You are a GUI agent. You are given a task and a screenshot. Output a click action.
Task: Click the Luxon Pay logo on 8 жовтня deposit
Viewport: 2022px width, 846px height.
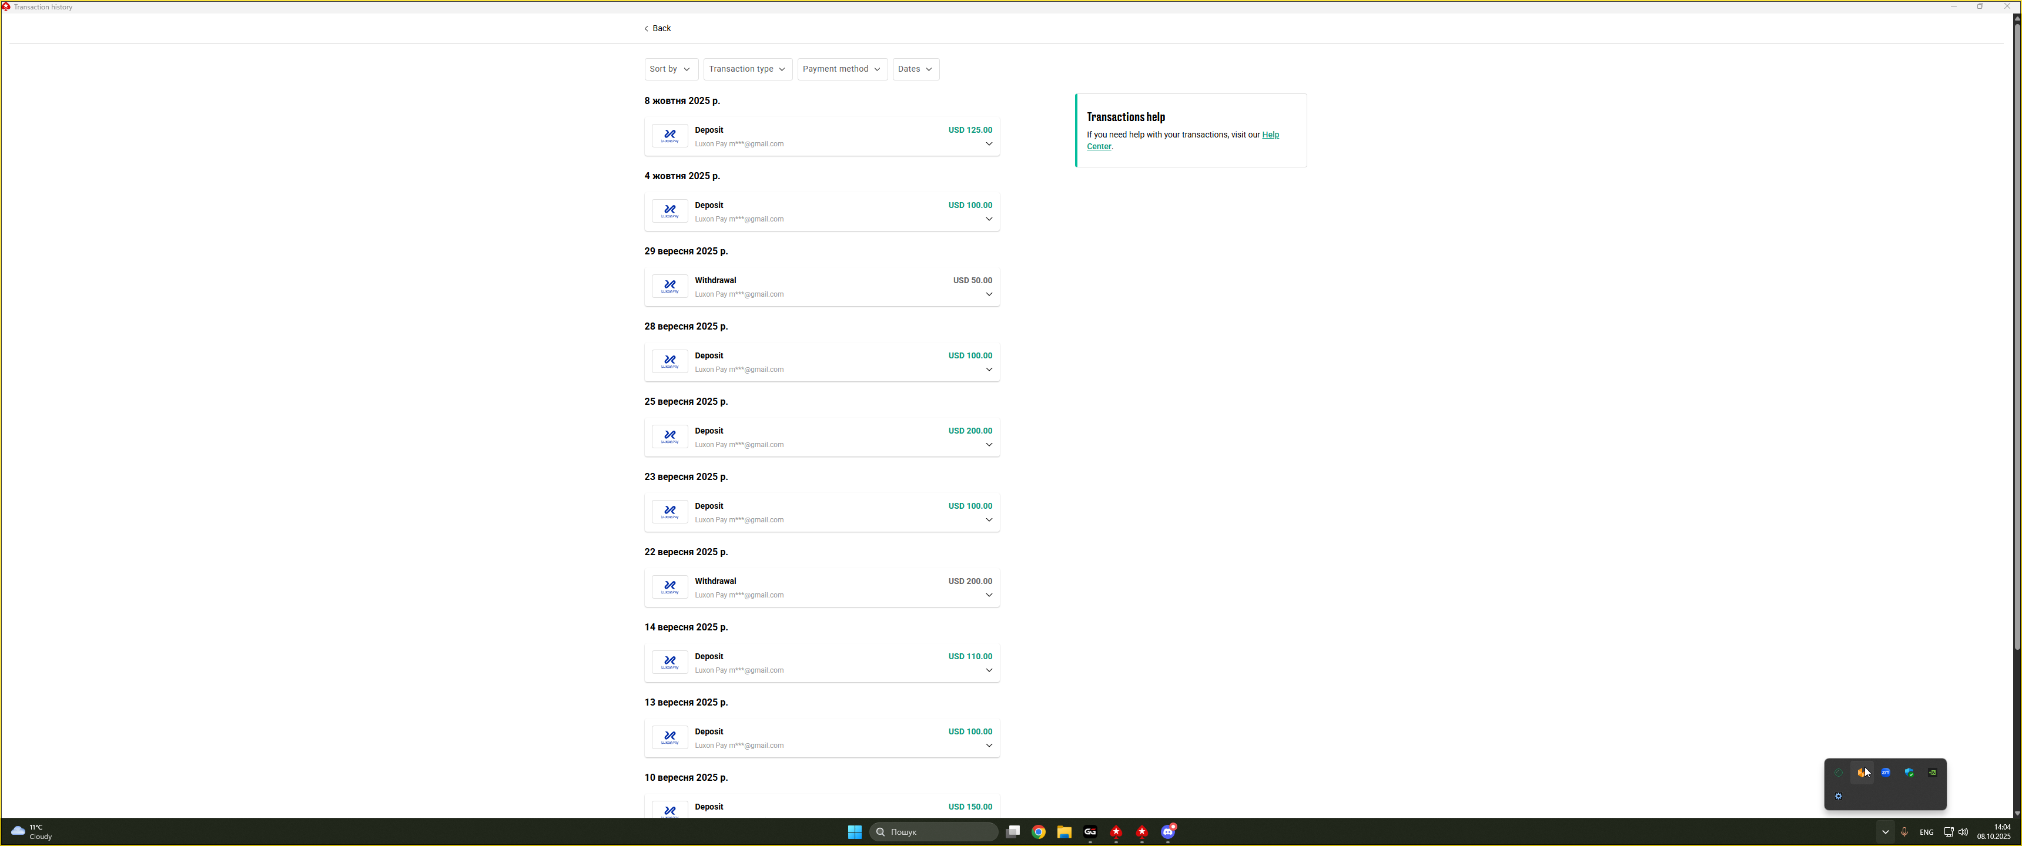click(669, 136)
